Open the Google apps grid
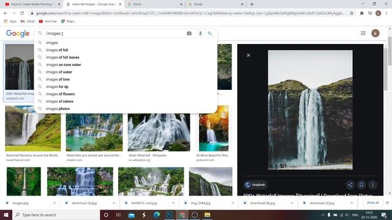Viewport: 392px width, 220px height. [x=363, y=33]
